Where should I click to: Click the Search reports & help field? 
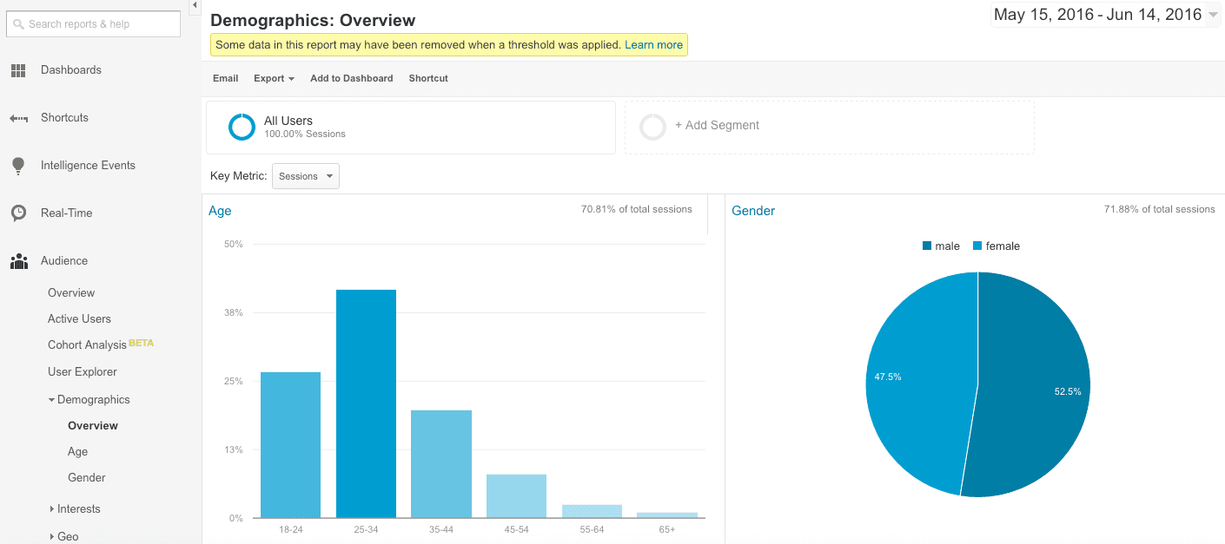point(94,24)
